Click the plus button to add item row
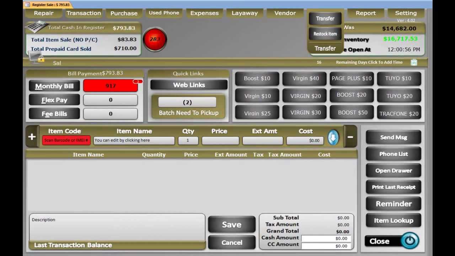 tap(32, 137)
